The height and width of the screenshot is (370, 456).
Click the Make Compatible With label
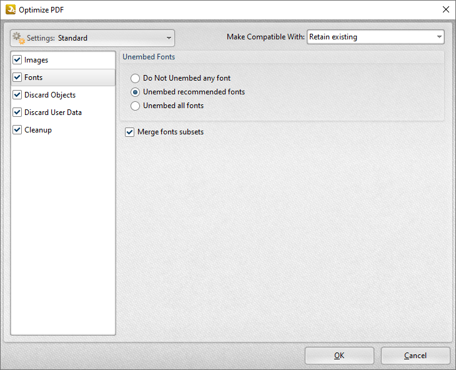265,37
